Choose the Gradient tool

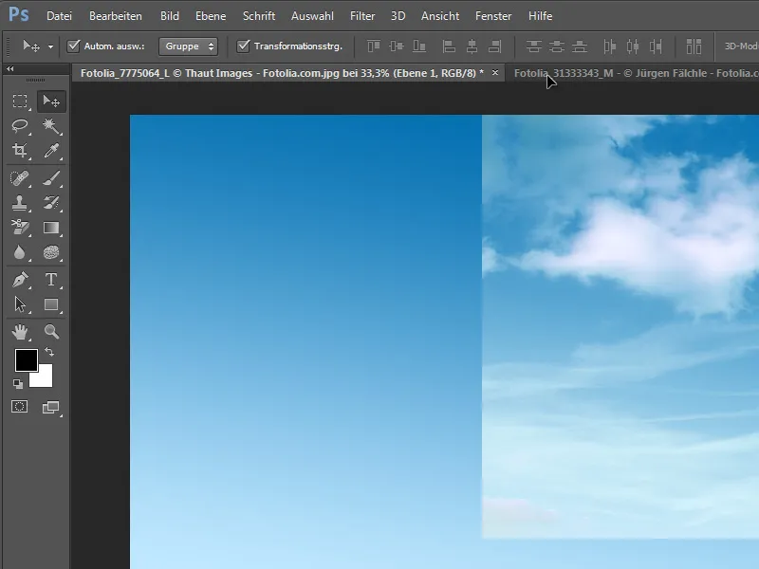click(x=51, y=228)
